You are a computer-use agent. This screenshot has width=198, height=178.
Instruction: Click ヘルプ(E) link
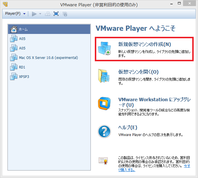tap(128, 127)
